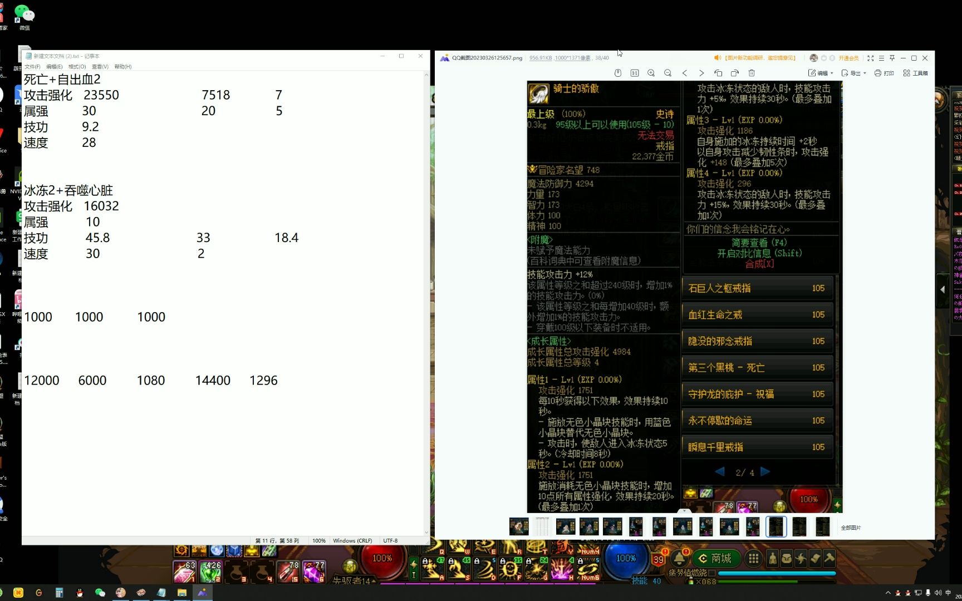Click the 第三个黑桃 - 死亡 list entry

[x=757, y=368]
